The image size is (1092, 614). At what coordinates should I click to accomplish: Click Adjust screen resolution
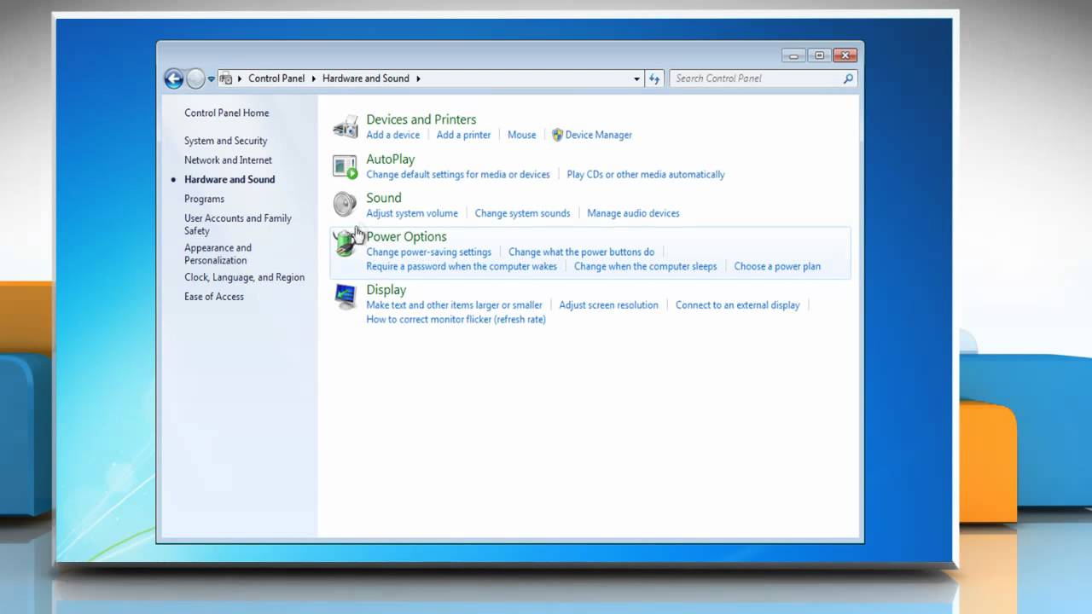coord(609,305)
